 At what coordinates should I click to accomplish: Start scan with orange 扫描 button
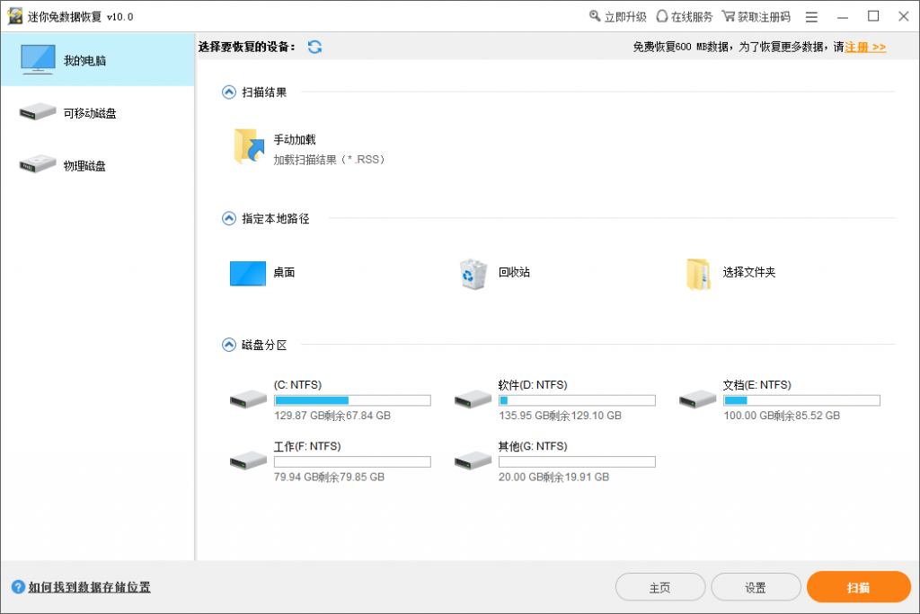pyautogui.click(x=858, y=587)
